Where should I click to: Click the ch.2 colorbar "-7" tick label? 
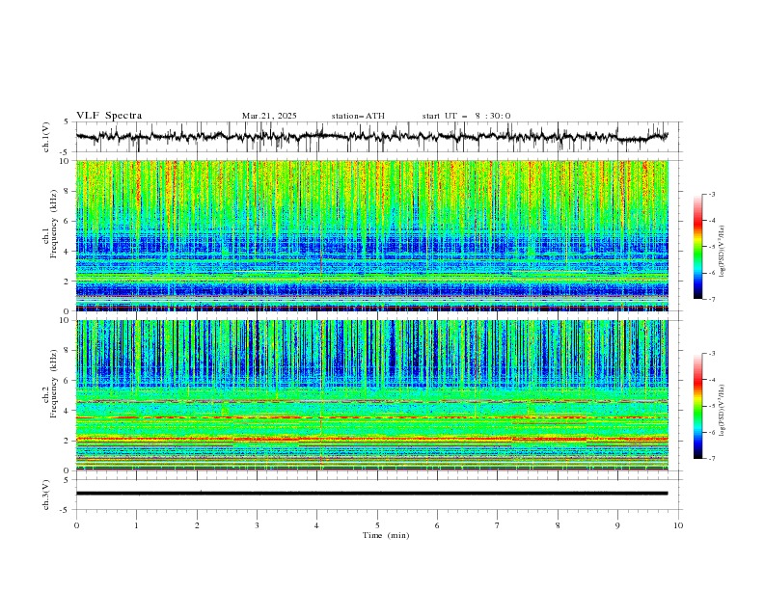(711, 459)
